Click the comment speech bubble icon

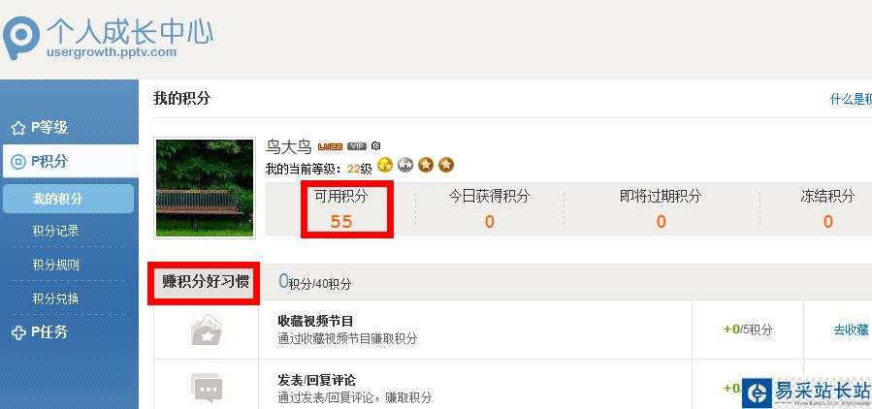(x=207, y=388)
